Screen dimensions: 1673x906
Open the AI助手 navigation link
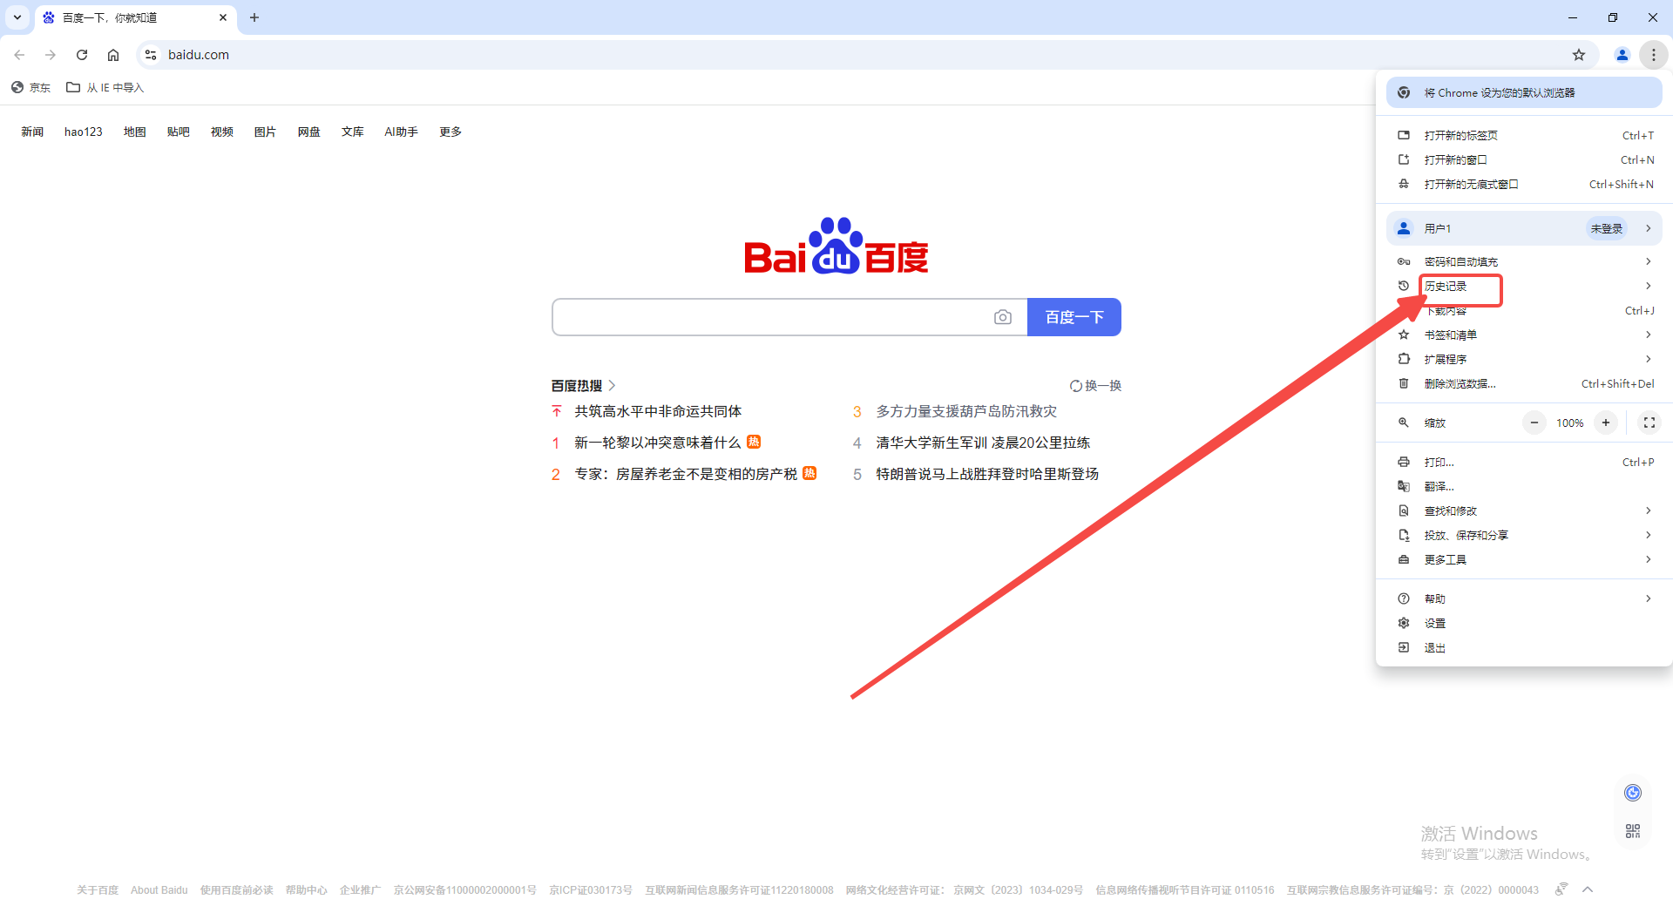tap(402, 132)
